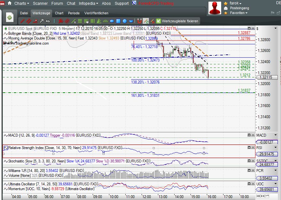
Task: Select the red linear regression tool
Action: tap(60, 21)
